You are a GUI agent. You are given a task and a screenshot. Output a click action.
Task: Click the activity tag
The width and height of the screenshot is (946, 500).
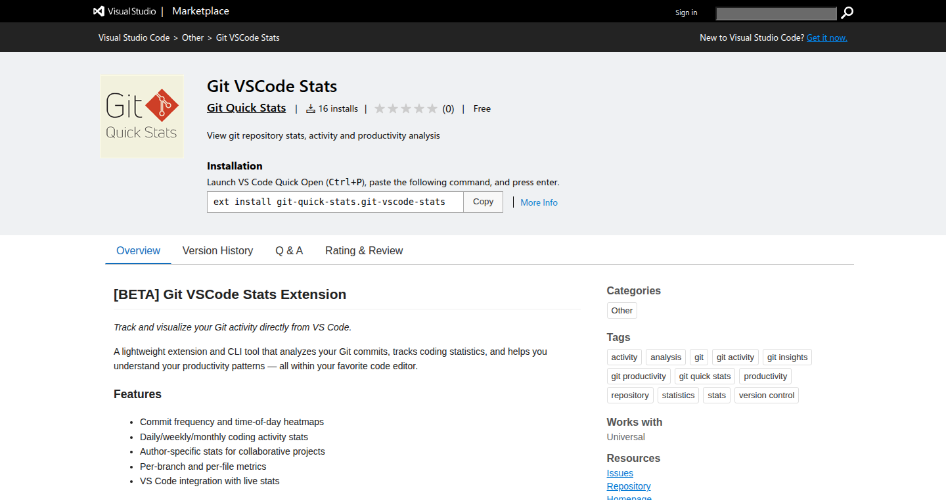(624, 357)
